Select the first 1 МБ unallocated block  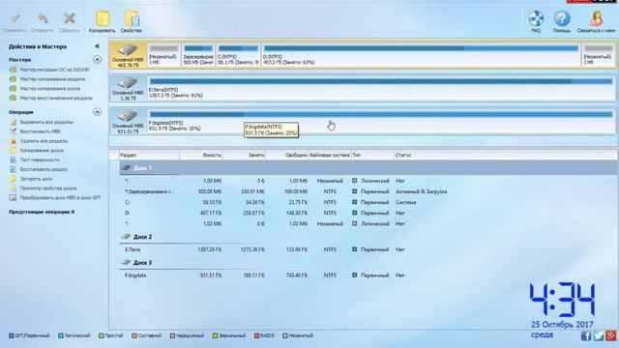coord(163,55)
